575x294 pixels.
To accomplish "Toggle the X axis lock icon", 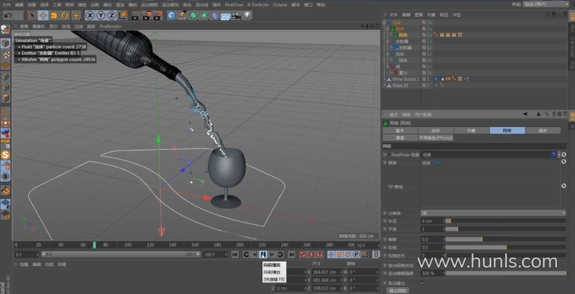I will pos(90,15).
